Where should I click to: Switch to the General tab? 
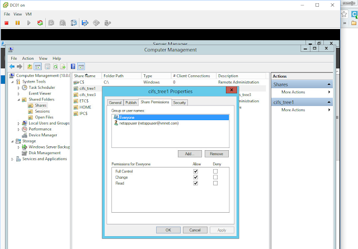point(115,103)
